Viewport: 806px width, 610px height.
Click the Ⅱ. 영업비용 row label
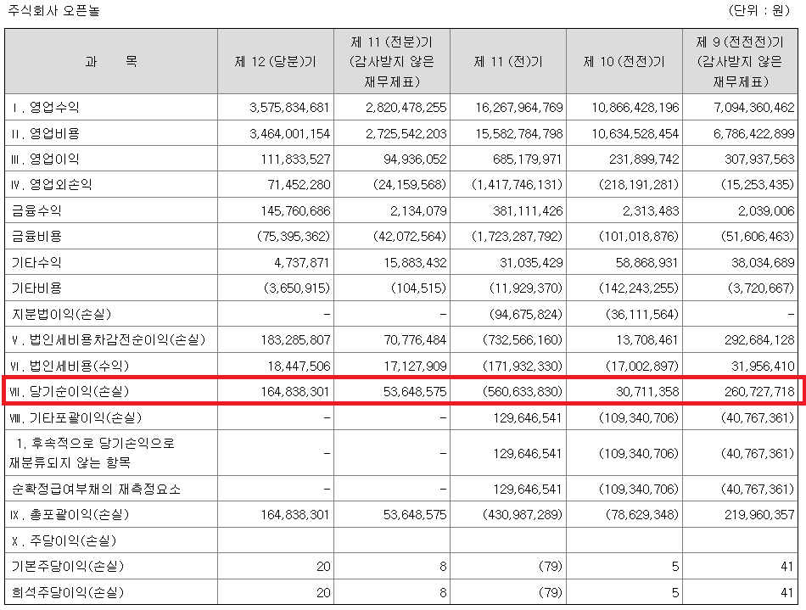(45, 133)
